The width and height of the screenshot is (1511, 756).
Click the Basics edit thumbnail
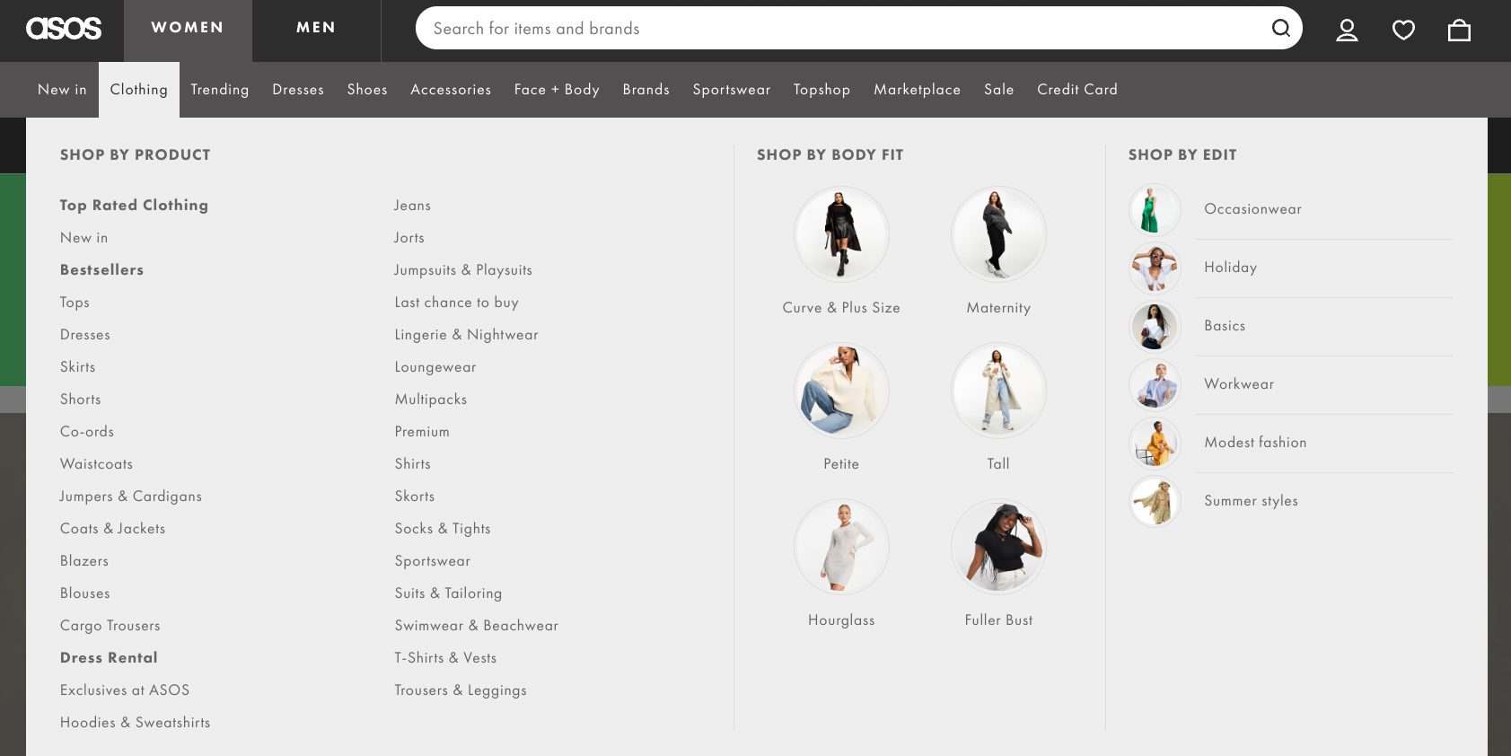1155,326
